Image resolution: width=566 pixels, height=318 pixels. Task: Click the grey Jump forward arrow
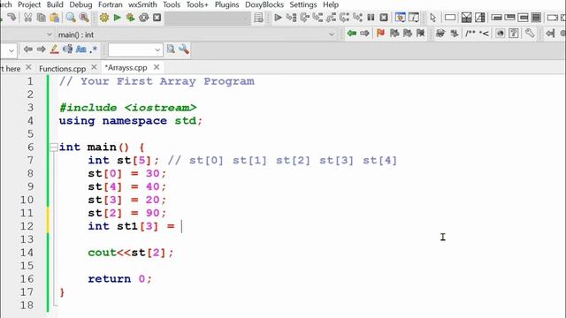tap(364, 34)
